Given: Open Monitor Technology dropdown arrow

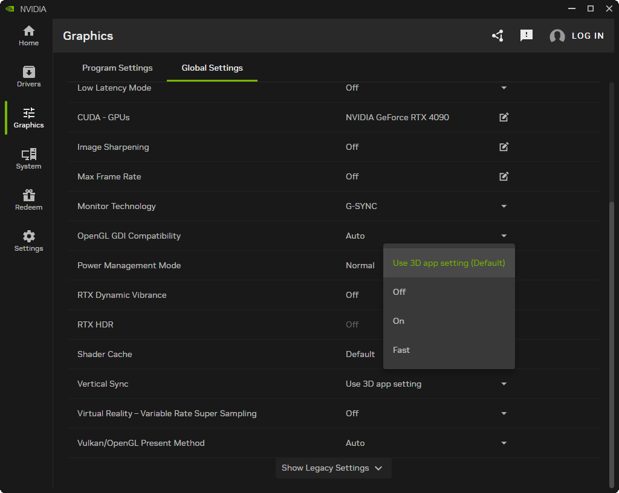Looking at the screenshot, I should click(504, 206).
